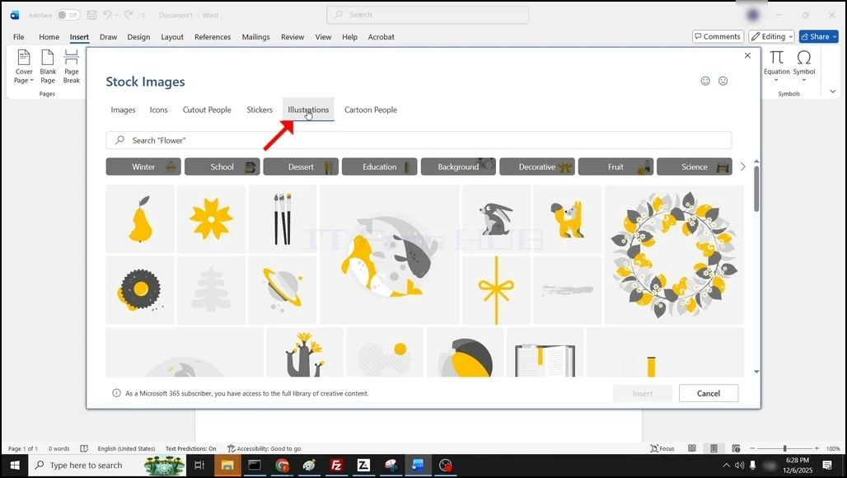
Task: Click the Undo icon
Action: pyautogui.click(x=107, y=15)
